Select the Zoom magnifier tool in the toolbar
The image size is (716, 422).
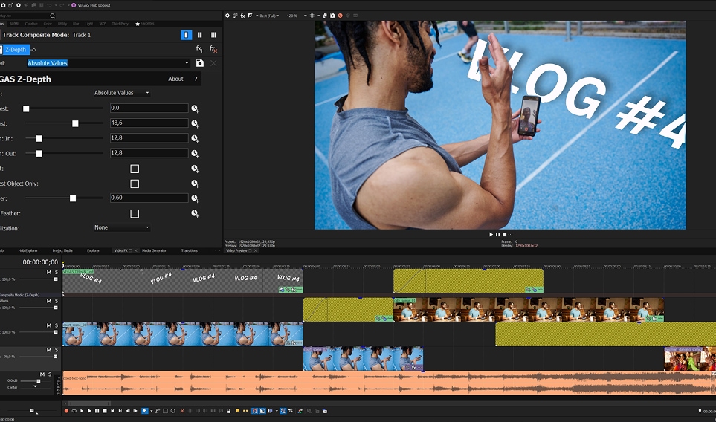click(x=173, y=411)
